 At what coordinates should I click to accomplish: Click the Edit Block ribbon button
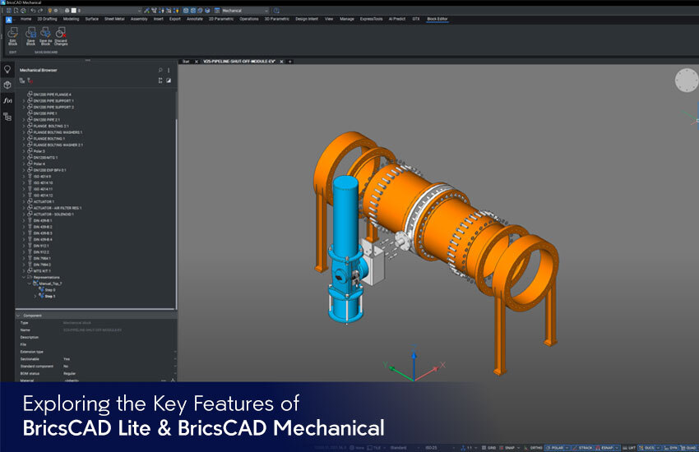point(12,36)
